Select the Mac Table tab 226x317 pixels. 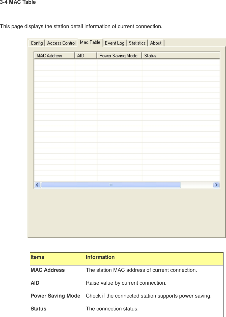click(x=90, y=42)
